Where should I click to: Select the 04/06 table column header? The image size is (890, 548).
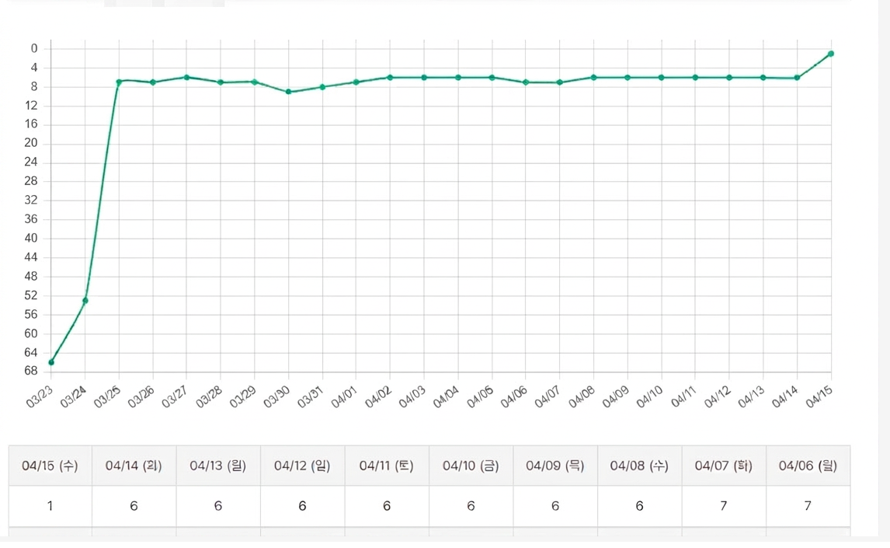808,466
